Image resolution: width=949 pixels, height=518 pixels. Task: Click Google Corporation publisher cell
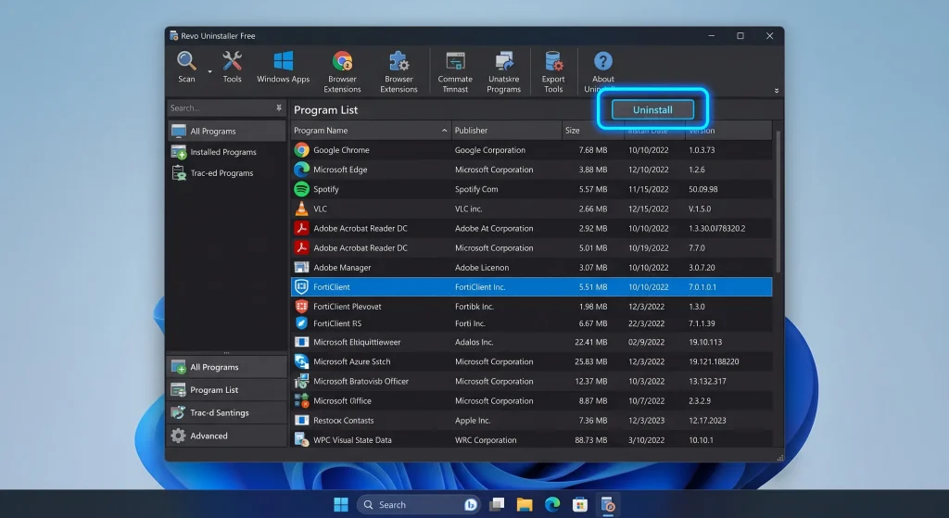pos(489,149)
